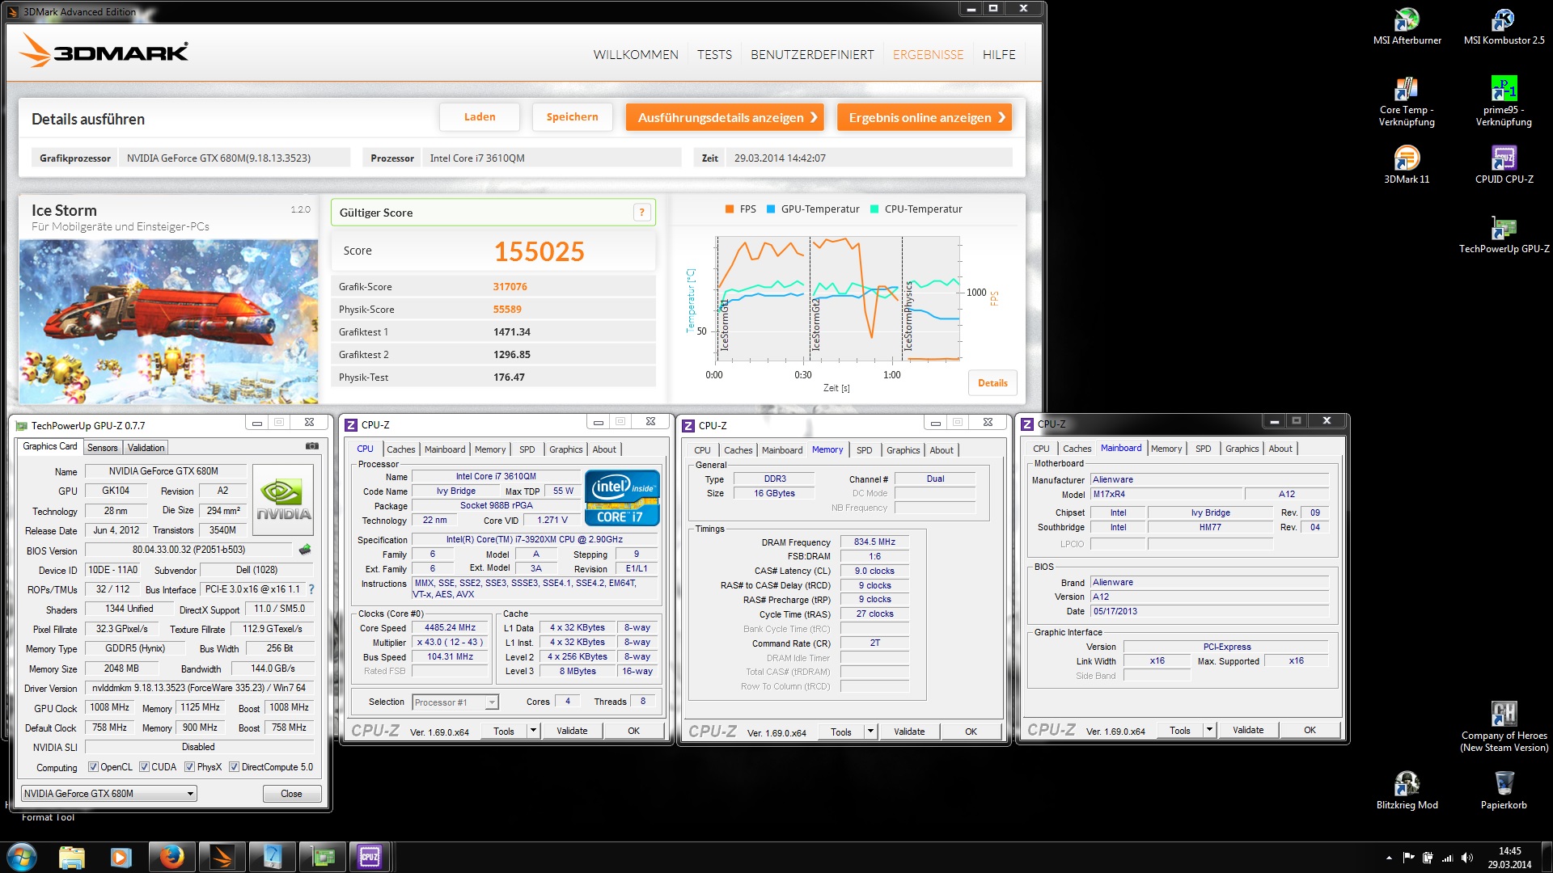
Task: Open GPU selection dropdown in GPU-Z
Action: click(x=108, y=794)
